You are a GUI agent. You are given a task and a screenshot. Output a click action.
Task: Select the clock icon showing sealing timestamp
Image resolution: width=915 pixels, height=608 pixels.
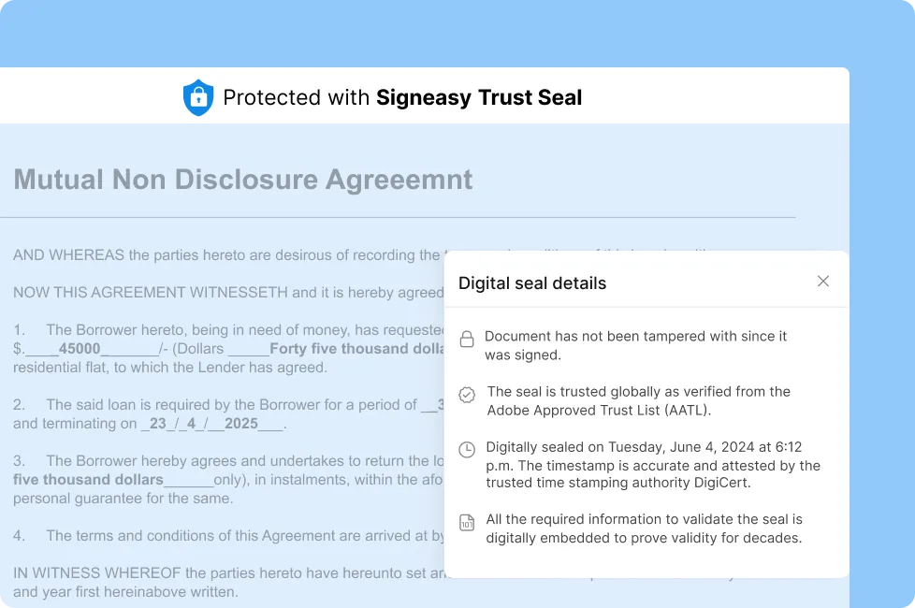click(x=467, y=449)
